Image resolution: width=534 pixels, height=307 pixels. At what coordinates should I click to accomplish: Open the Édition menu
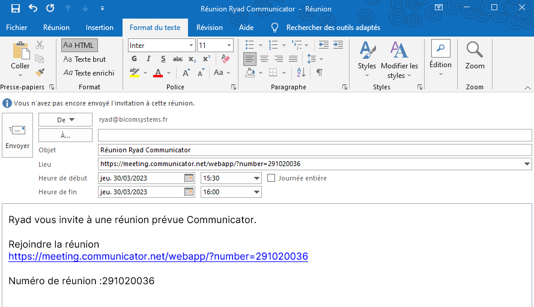(440, 57)
